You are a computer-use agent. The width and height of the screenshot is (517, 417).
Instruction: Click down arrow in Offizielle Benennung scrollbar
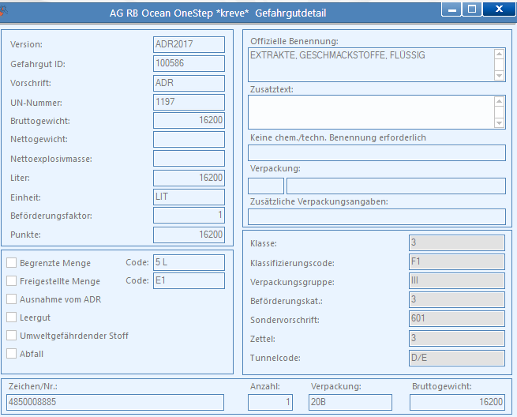click(x=499, y=76)
